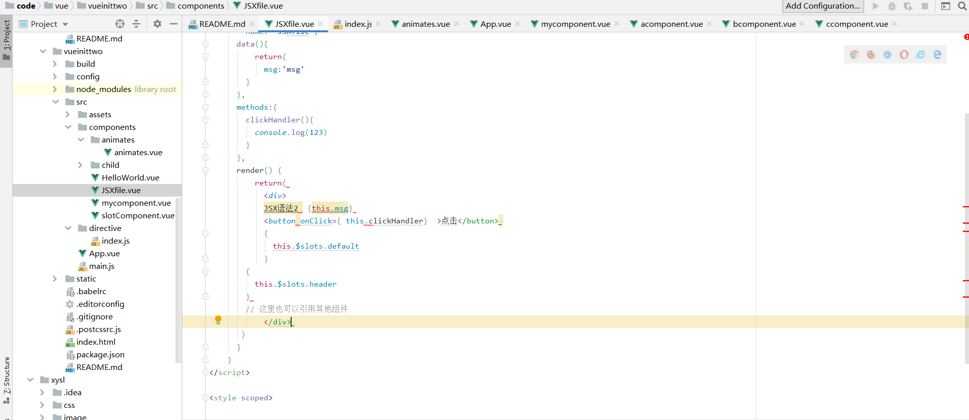Viewport: 969px width, 420px height.
Task: Expand the config folder
Action: (x=55, y=76)
